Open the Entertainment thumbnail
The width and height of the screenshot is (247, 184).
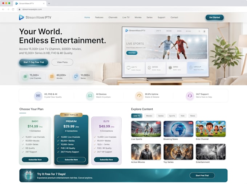click(211, 152)
